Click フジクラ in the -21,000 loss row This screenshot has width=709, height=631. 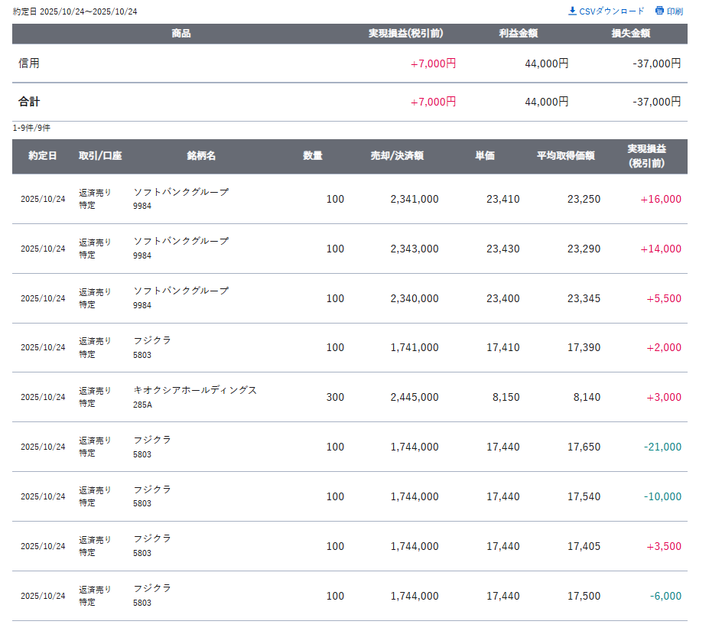(152, 440)
